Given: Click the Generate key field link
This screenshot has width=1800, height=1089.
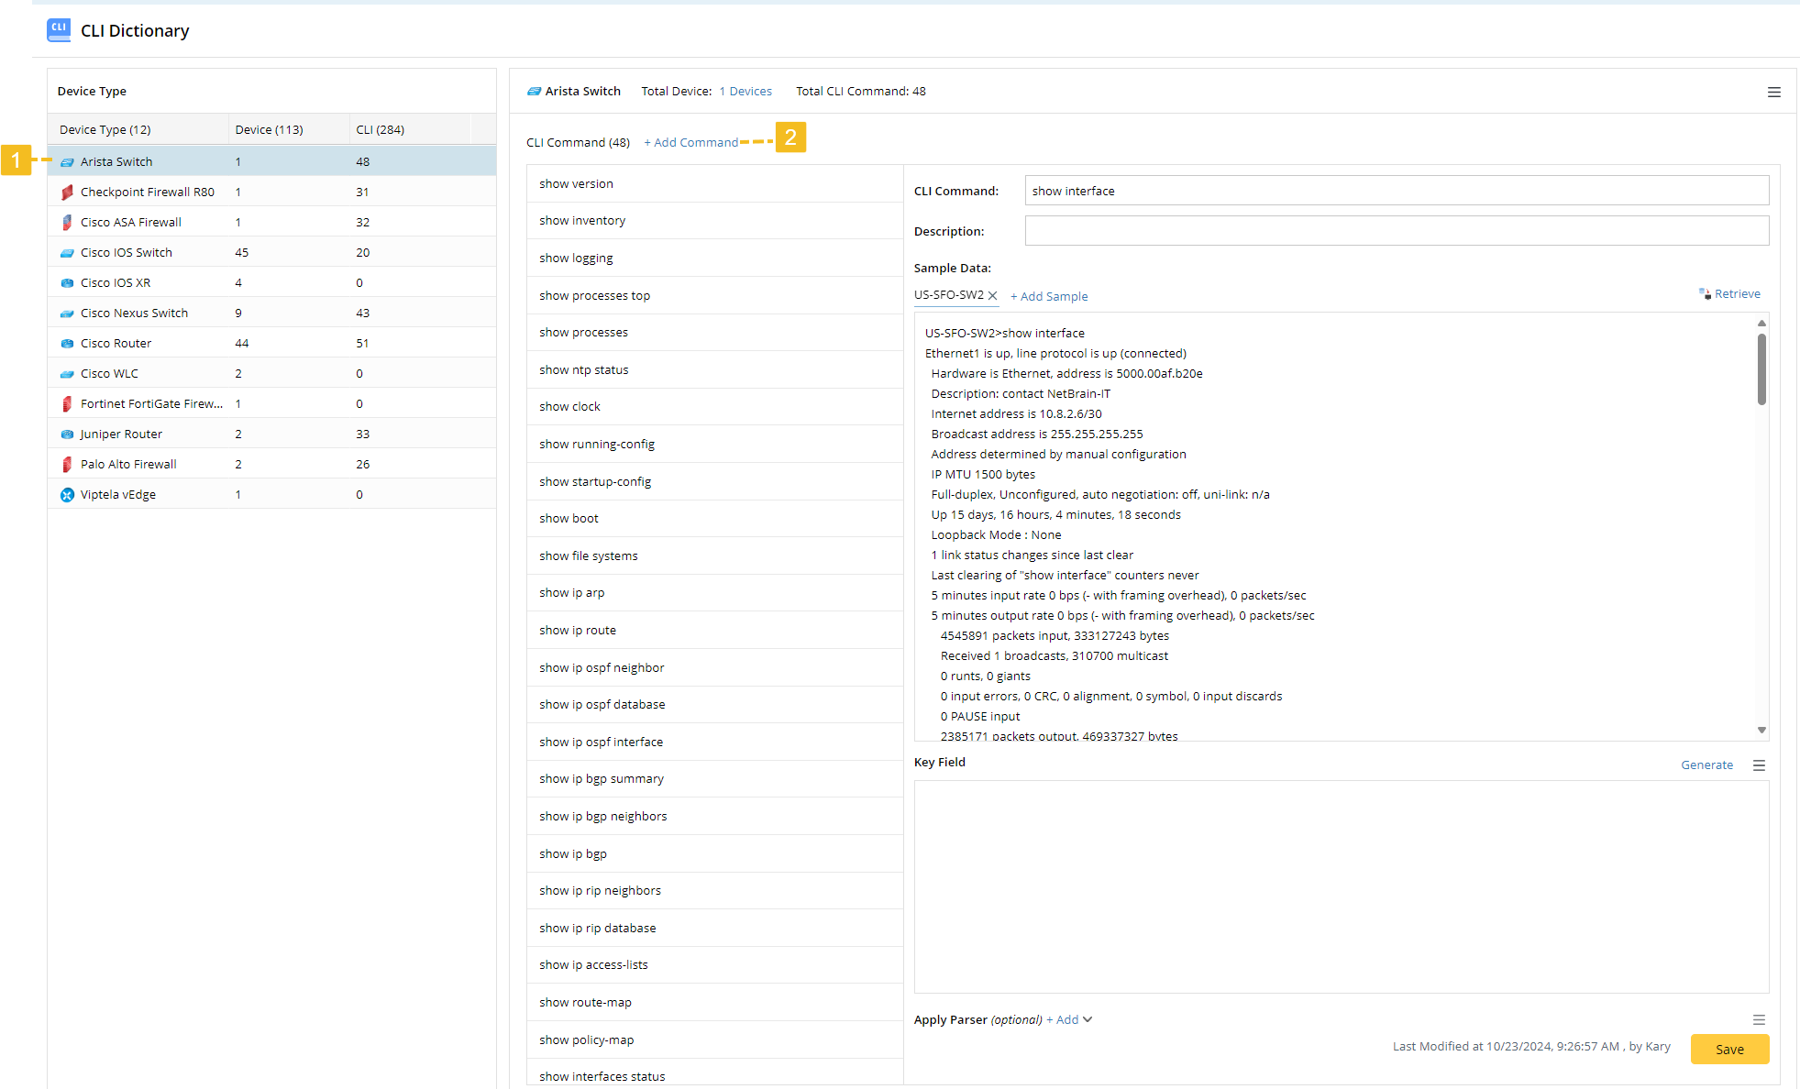Looking at the screenshot, I should [x=1706, y=764].
